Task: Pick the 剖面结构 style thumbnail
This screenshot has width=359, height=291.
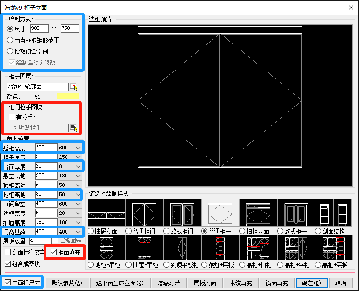Action: (x=333, y=213)
